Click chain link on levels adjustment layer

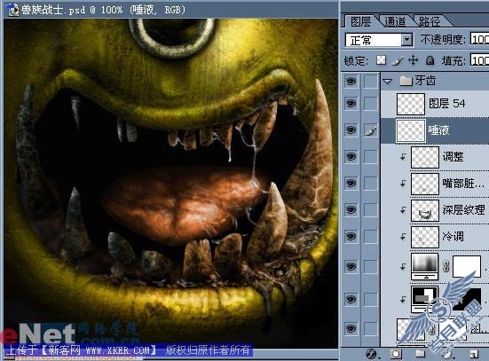446,267
